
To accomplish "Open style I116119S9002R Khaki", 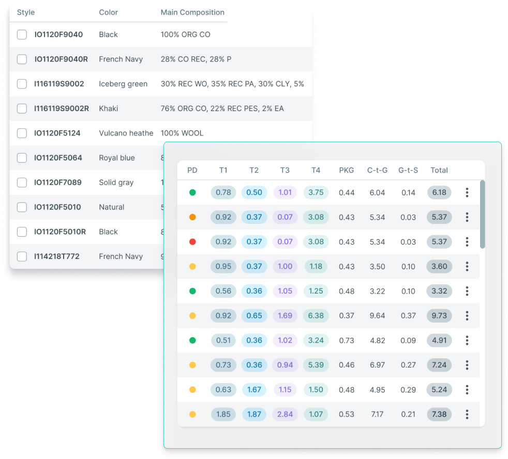I will (x=62, y=109).
